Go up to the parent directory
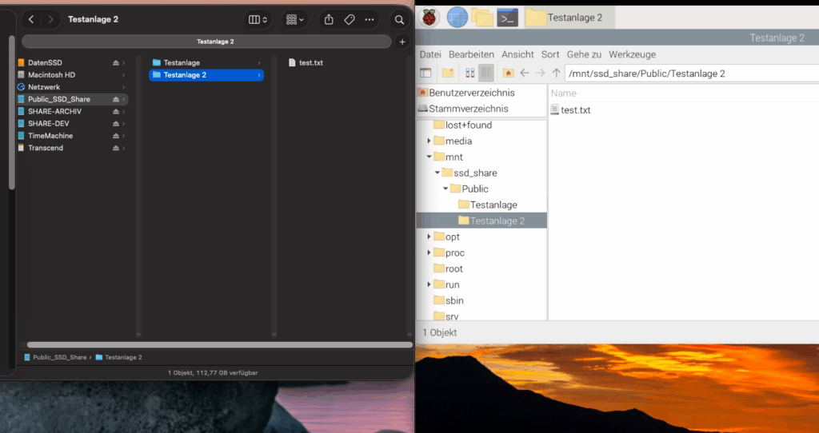The image size is (819, 433). (556, 73)
